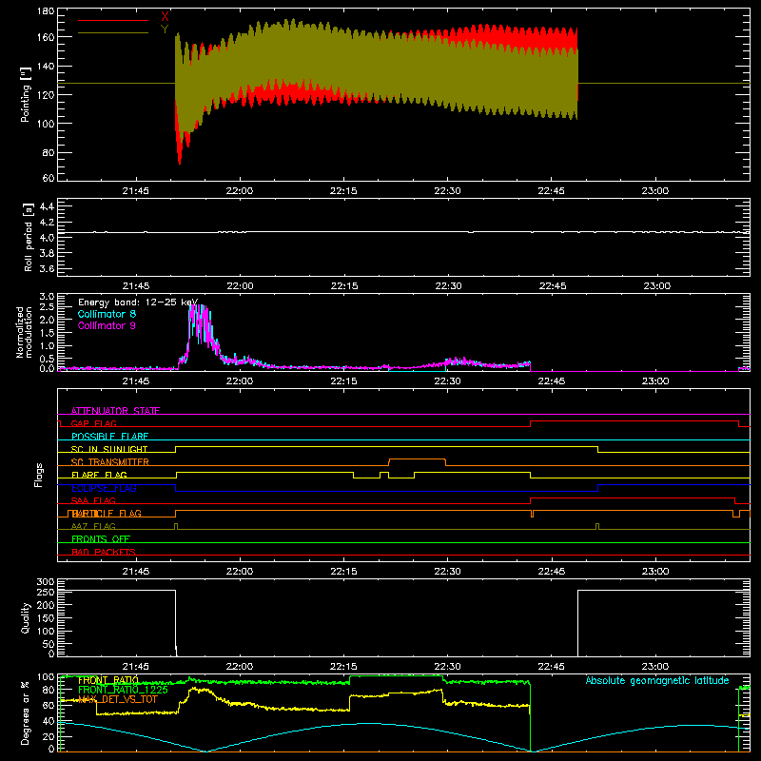Click the 22:30 time label under Roll period plot
This screenshot has height=761, width=761.
click(448, 286)
